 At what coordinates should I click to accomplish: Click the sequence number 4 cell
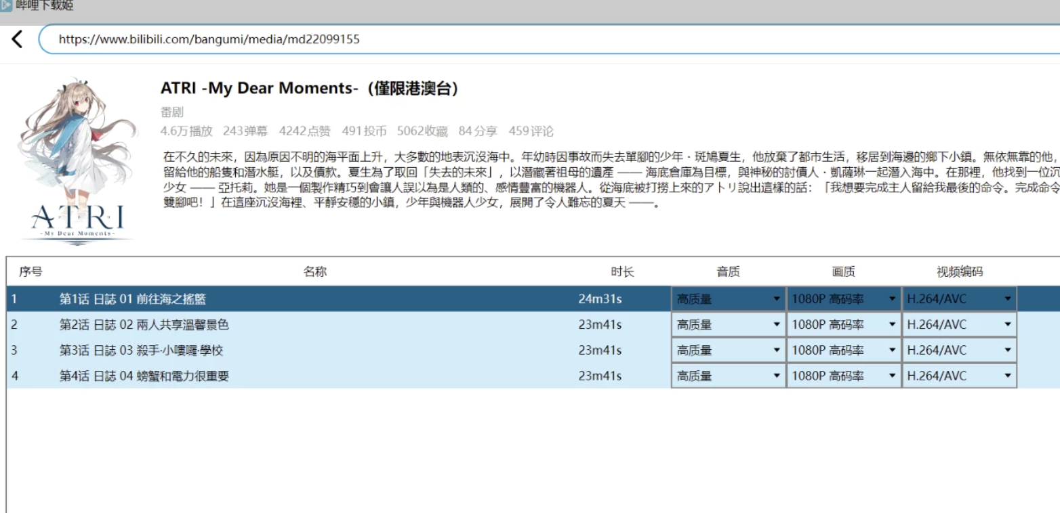click(14, 376)
